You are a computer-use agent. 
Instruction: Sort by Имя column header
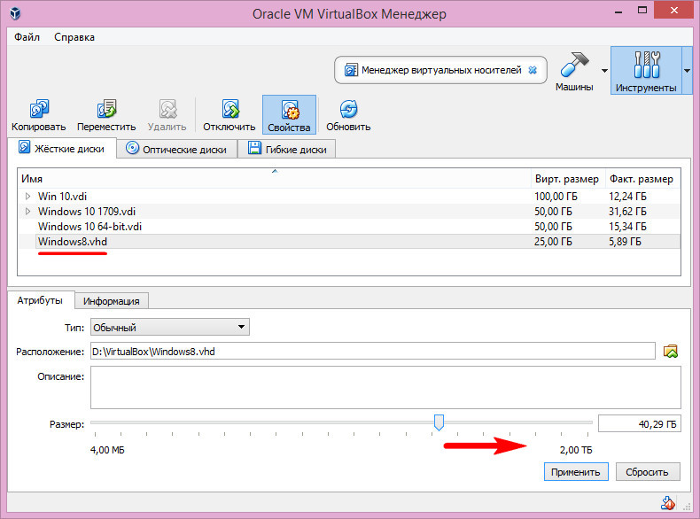[274, 179]
